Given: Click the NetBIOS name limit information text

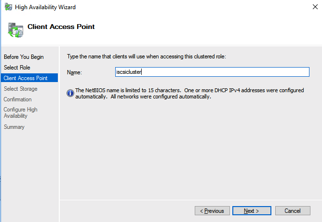Looking at the screenshot, I should 190,94.
